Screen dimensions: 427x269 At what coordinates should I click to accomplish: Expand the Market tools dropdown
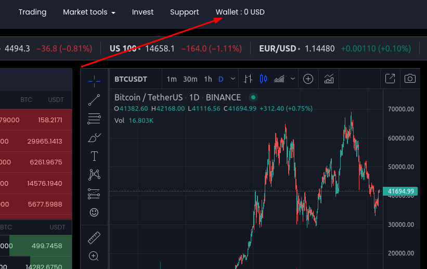click(x=89, y=12)
